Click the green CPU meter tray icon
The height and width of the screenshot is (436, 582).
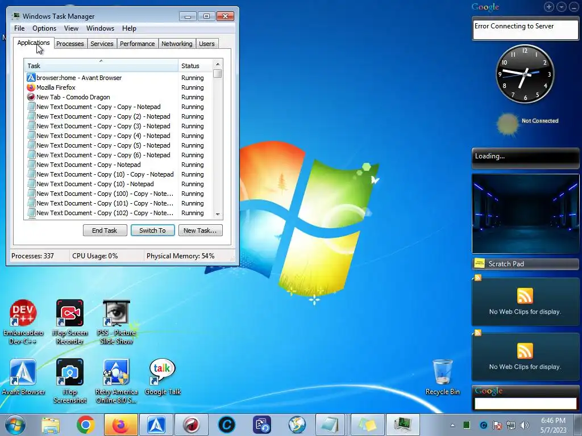coord(467,425)
